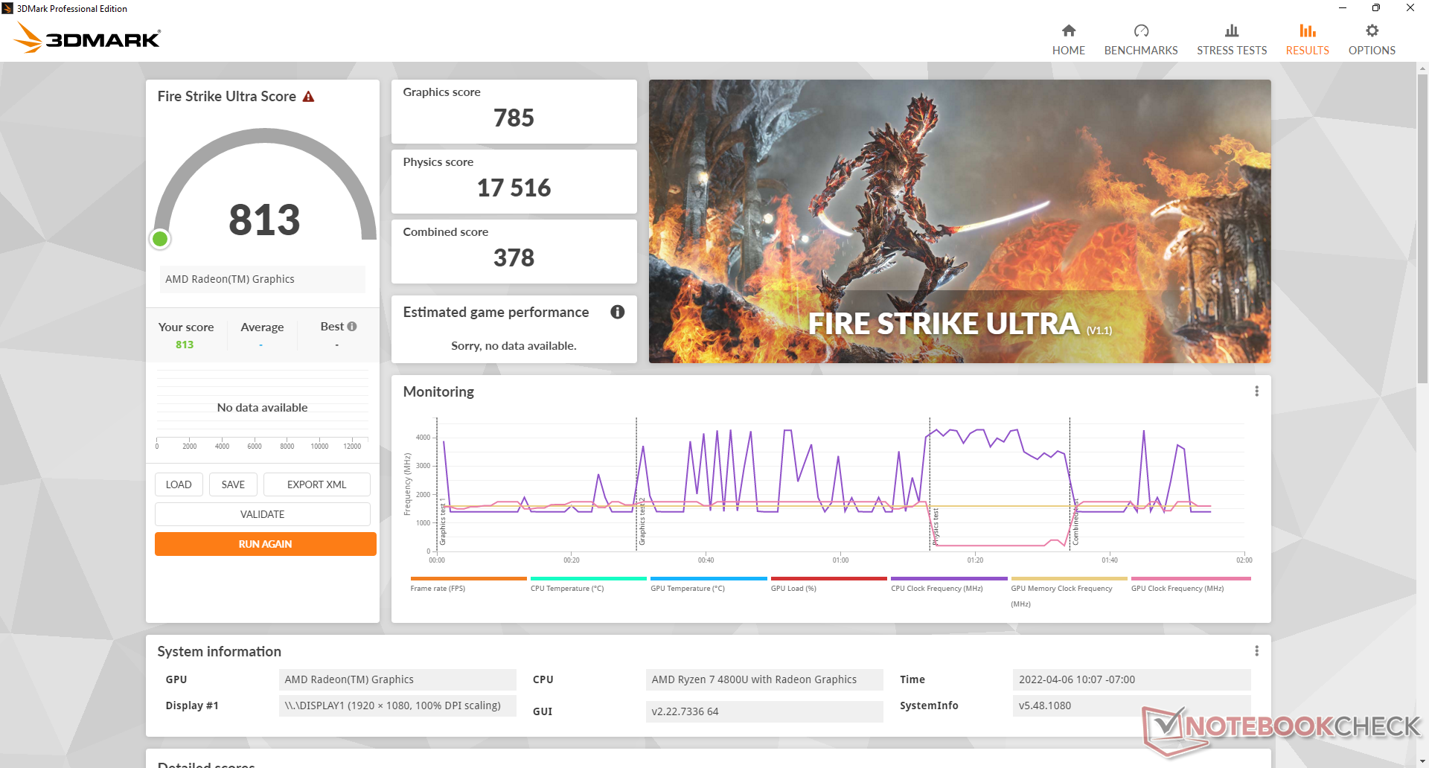Open the Monitoring panel three-dot menu
The width and height of the screenshot is (1429, 768).
[1256, 391]
